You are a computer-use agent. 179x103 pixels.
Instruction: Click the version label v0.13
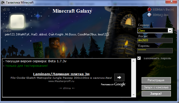coord(6,9)
